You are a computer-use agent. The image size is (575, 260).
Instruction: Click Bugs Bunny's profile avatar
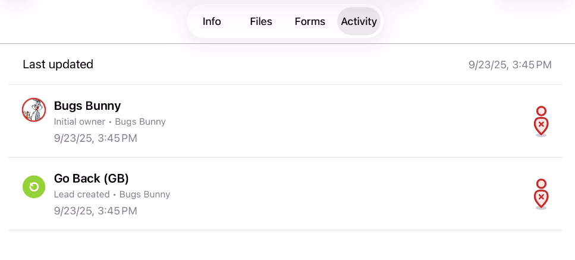click(x=34, y=110)
